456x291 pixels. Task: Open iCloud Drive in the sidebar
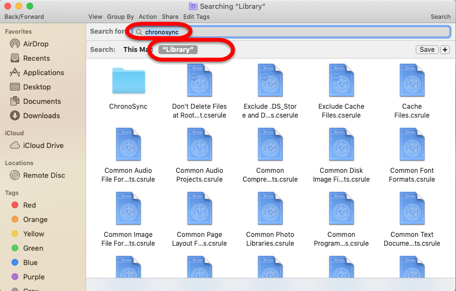coord(43,145)
